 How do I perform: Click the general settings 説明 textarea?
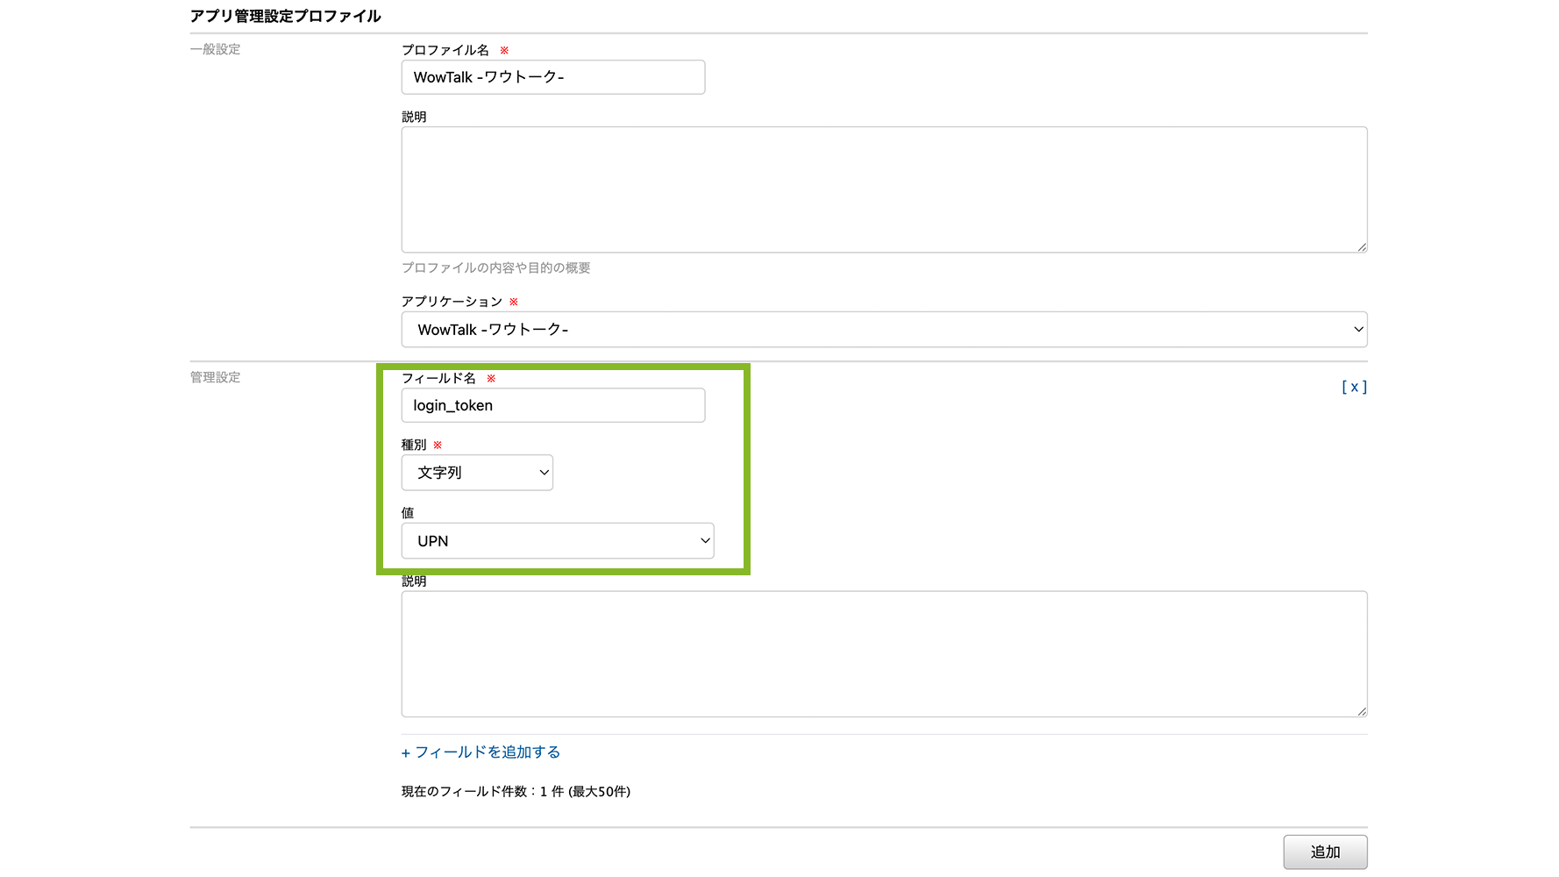tap(884, 189)
